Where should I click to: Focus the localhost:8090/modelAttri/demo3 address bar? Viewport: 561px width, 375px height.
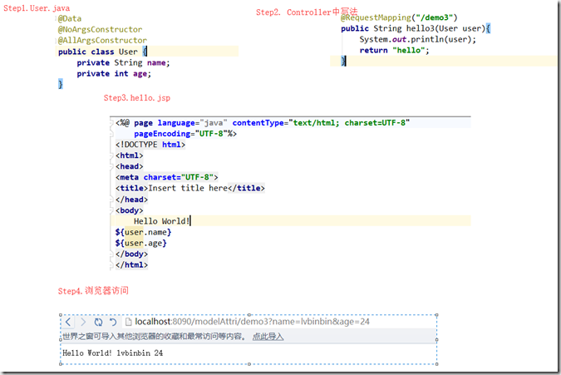coord(252,322)
